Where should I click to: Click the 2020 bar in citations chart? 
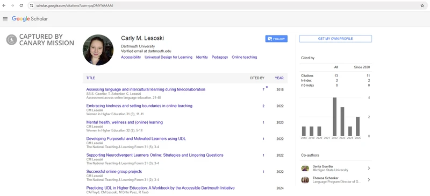(319, 131)
